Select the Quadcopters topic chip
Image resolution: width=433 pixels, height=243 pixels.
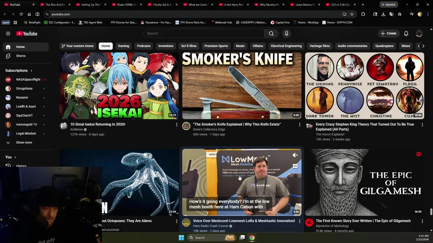(x=384, y=46)
